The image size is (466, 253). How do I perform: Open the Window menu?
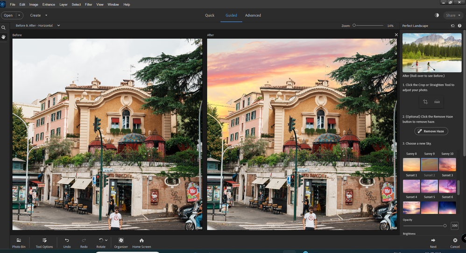(113, 5)
